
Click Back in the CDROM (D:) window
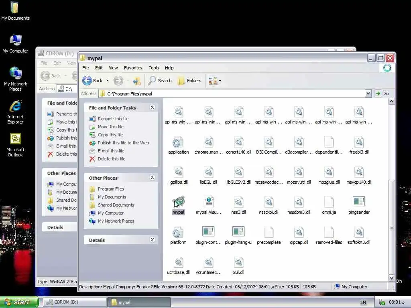point(51,76)
